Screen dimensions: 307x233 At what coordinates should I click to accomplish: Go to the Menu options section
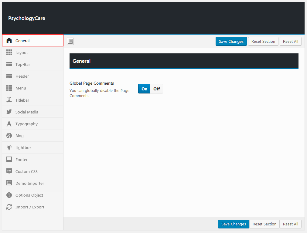(21, 88)
